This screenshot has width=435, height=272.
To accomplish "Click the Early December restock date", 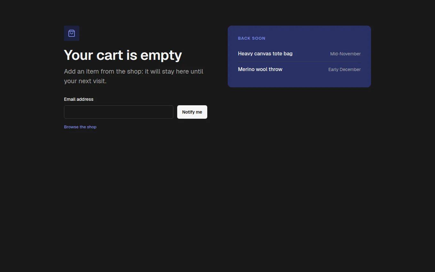I will [x=344, y=69].
